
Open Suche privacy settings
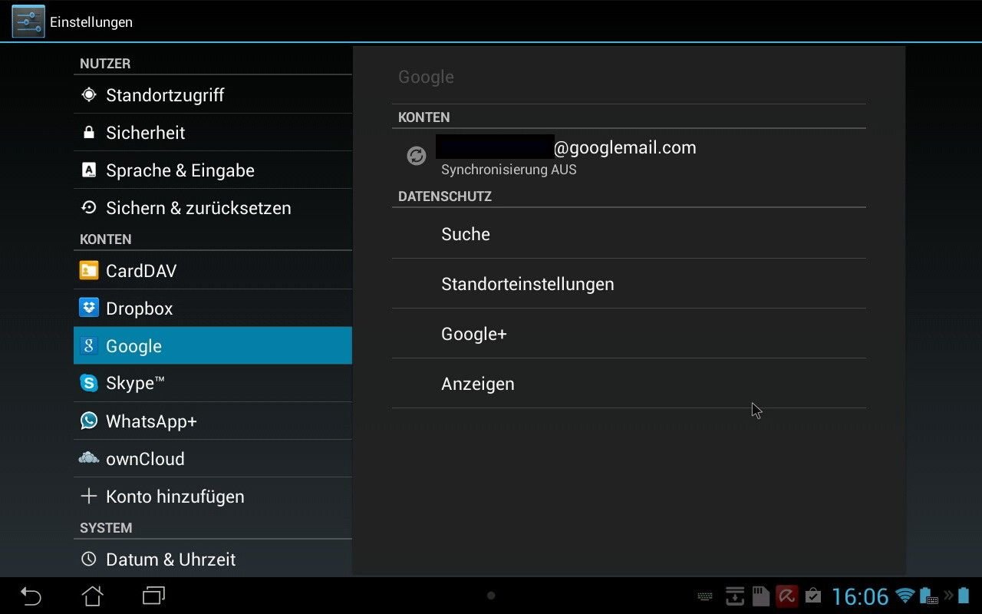628,234
